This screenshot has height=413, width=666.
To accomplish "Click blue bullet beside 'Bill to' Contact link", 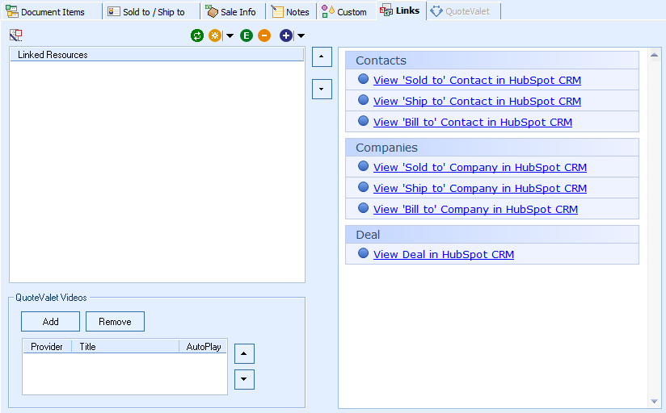I will tap(363, 121).
